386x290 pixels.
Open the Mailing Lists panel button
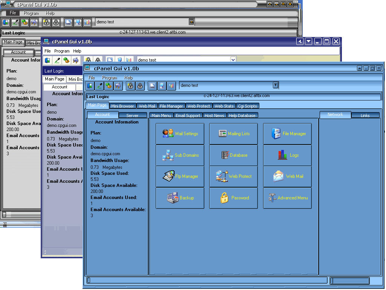(233, 134)
